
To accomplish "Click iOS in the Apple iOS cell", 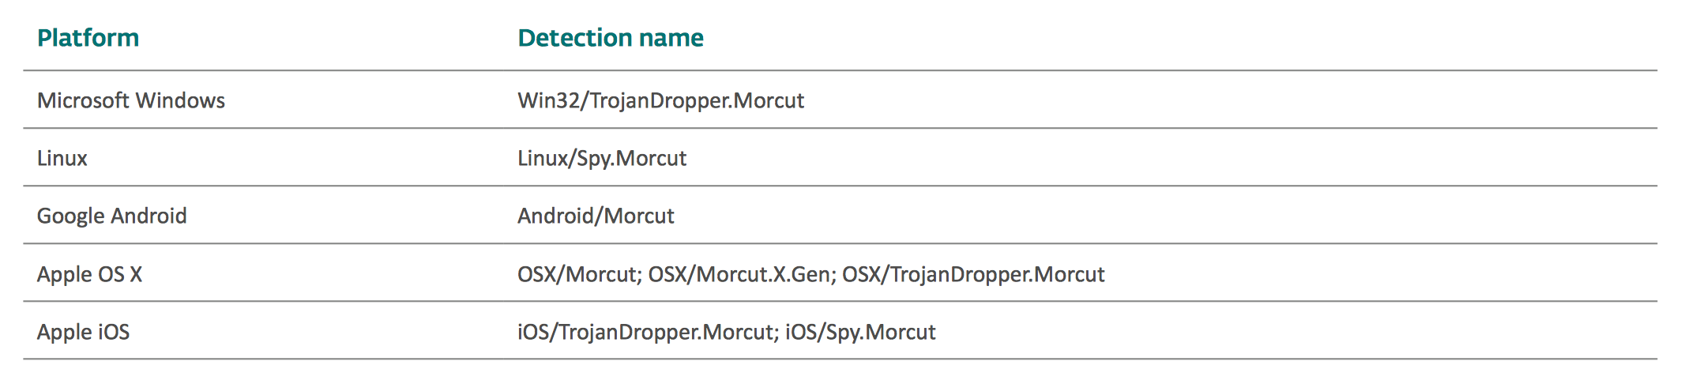I will point(114,332).
